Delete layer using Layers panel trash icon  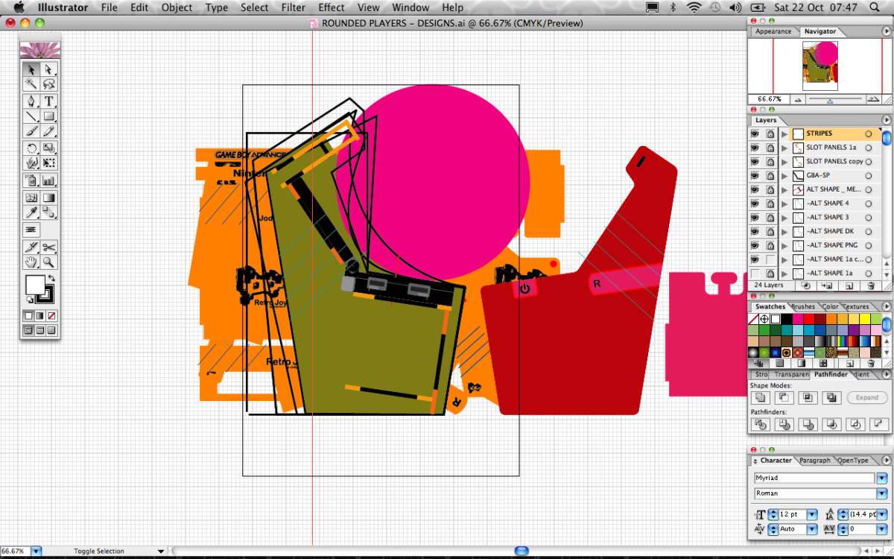(x=871, y=285)
